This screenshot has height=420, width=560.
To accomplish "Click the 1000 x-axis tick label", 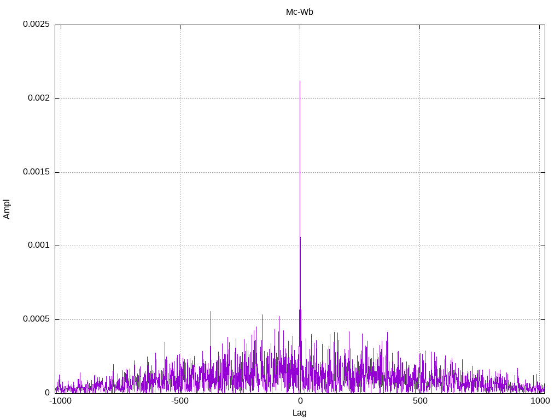I will 540,401.
